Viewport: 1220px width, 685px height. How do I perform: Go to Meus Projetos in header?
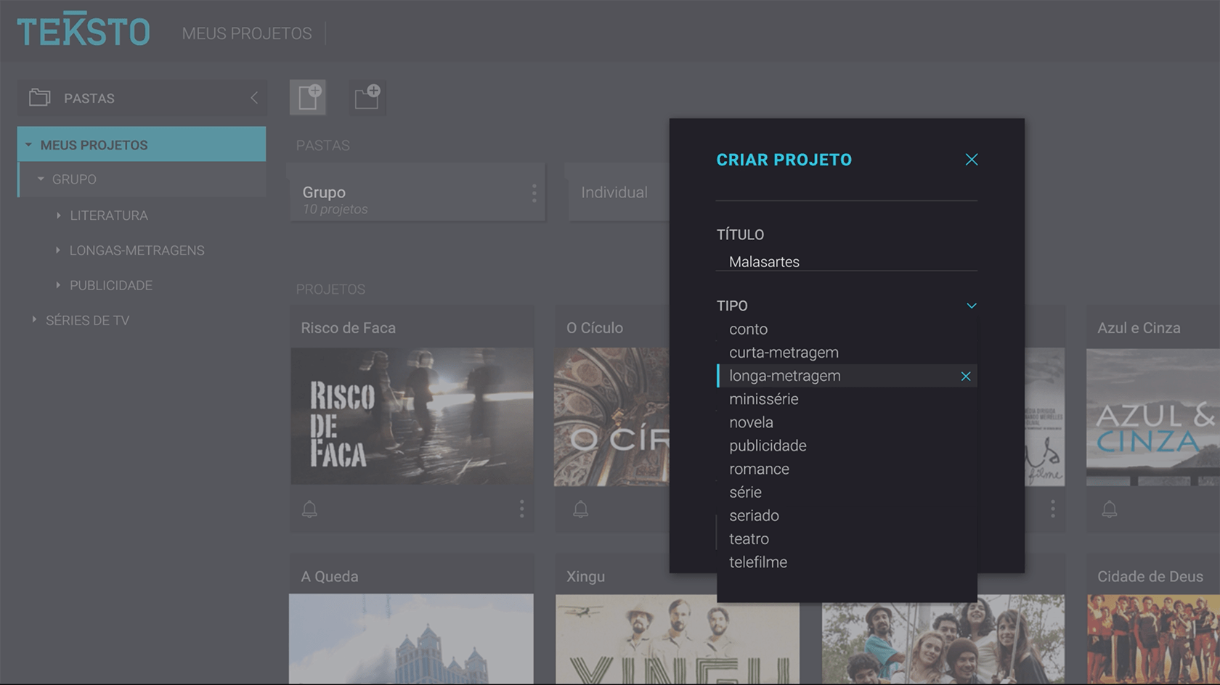tap(247, 33)
